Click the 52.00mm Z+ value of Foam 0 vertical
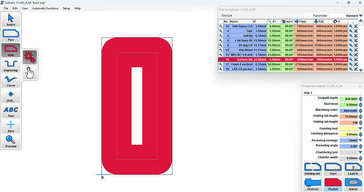The width and height of the screenshot is (364, 192). (x=274, y=64)
